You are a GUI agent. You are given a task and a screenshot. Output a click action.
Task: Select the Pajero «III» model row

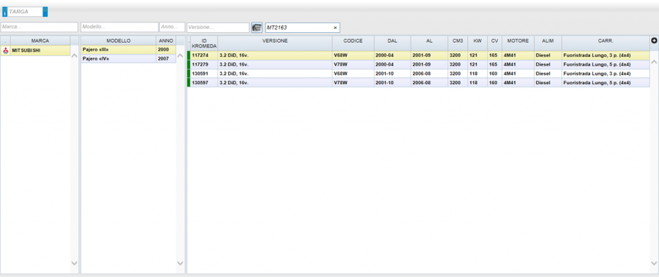coord(128,50)
